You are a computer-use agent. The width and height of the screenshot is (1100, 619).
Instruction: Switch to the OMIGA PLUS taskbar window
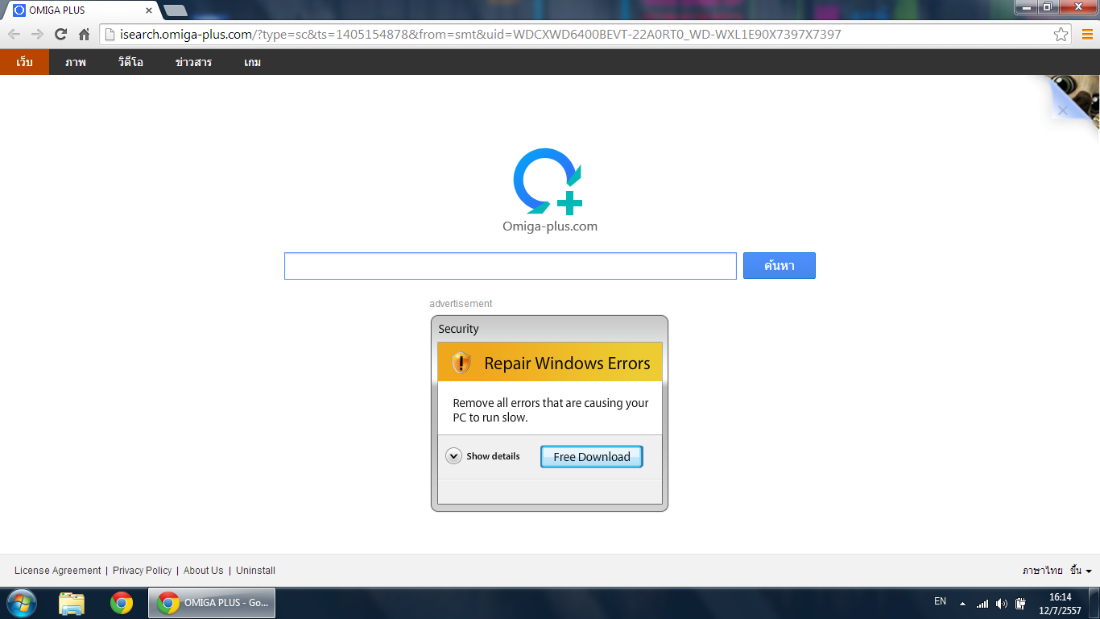[x=212, y=603]
